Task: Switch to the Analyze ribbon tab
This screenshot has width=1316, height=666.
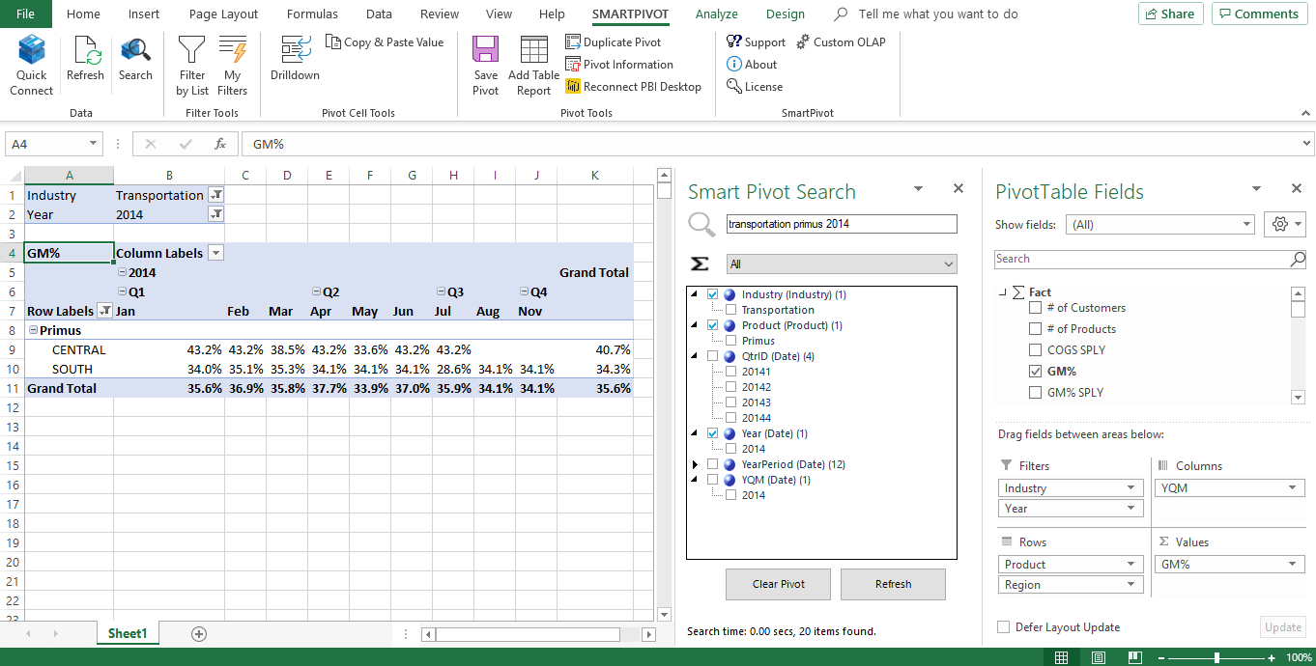Action: click(x=716, y=14)
